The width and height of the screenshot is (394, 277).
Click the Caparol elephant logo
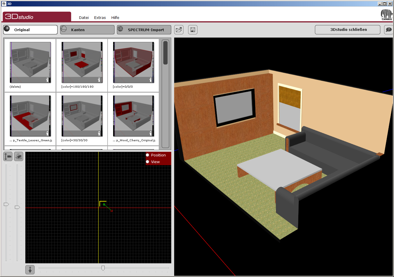387,15
